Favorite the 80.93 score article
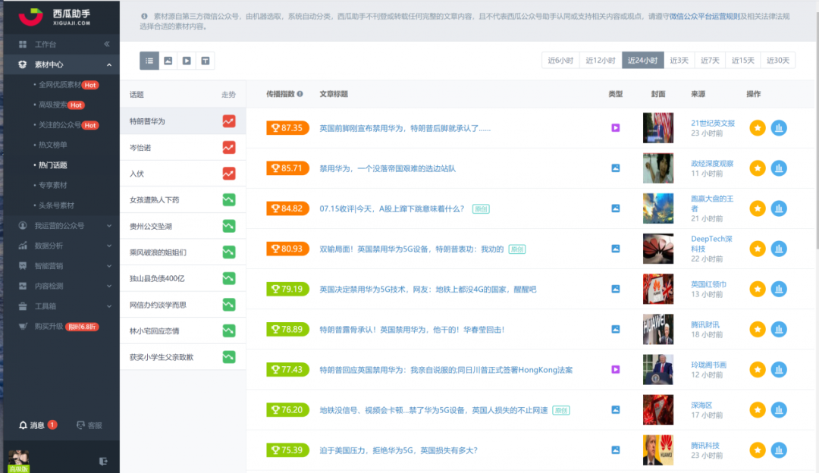 758,249
